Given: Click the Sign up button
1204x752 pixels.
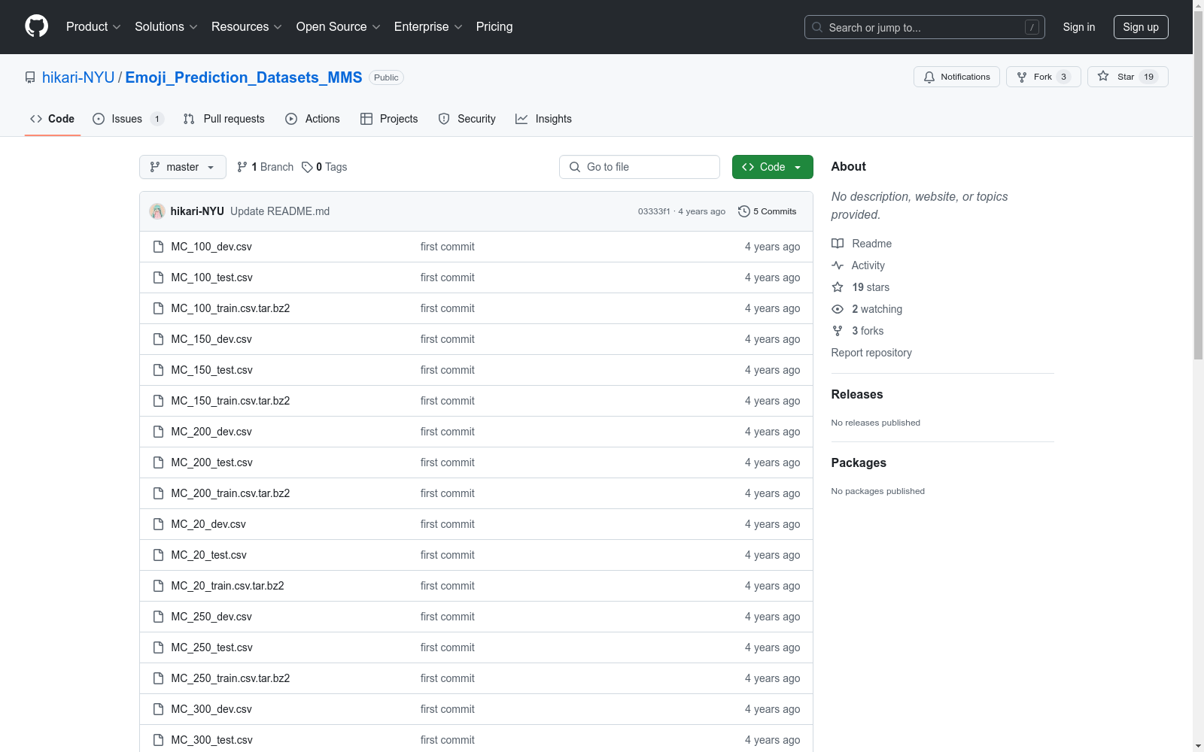Looking at the screenshot, I should [1141, 27].
